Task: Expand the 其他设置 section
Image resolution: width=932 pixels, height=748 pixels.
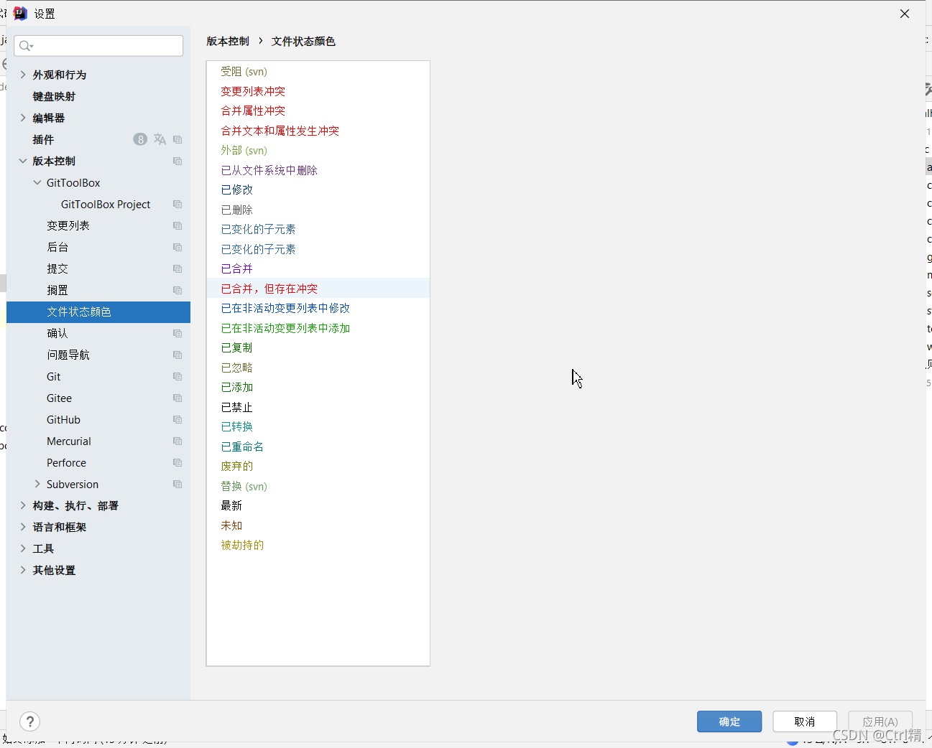Action: (23, 570)
